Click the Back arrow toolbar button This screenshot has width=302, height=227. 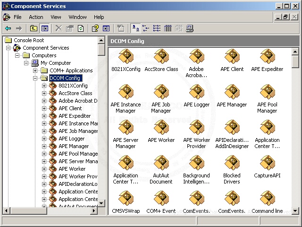tap(8, 28)
